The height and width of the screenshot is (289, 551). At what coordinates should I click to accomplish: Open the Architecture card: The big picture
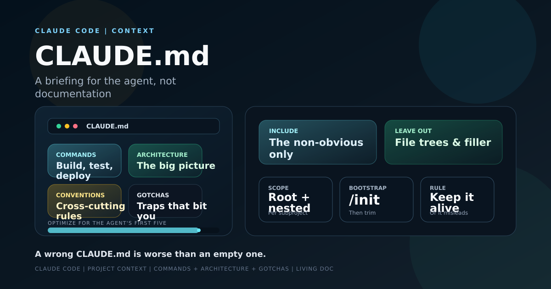165,161
